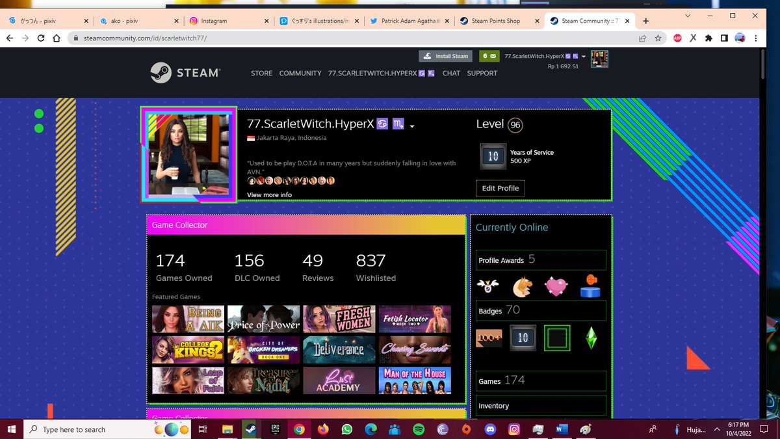Image resolution: width=780 pixels, height=439 pixels.
Task: Open the COMMUNITY menu
Action: click(300, 73)
